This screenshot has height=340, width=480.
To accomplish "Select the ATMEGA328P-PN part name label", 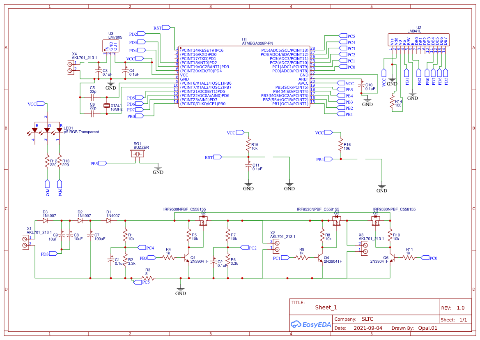I will coord(257,44).
